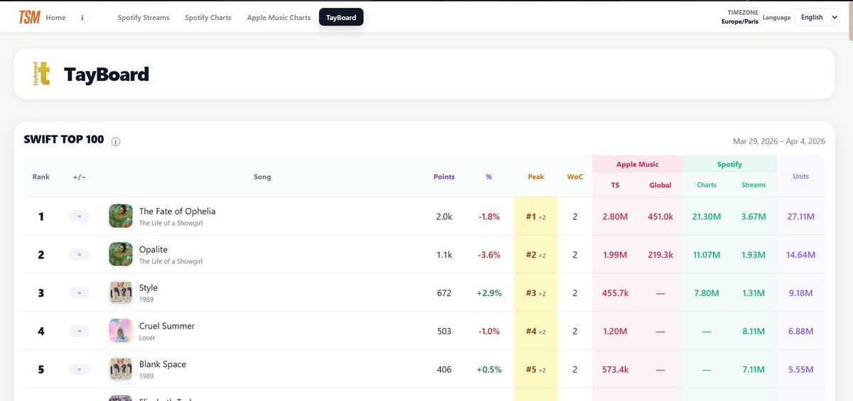Switch to Apple Music Charts tab
853x401 pixels.
(279, 18)
